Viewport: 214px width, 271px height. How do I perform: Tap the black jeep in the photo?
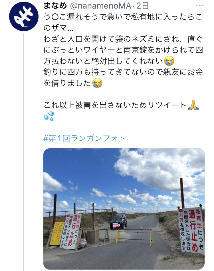tap(118, 222)
